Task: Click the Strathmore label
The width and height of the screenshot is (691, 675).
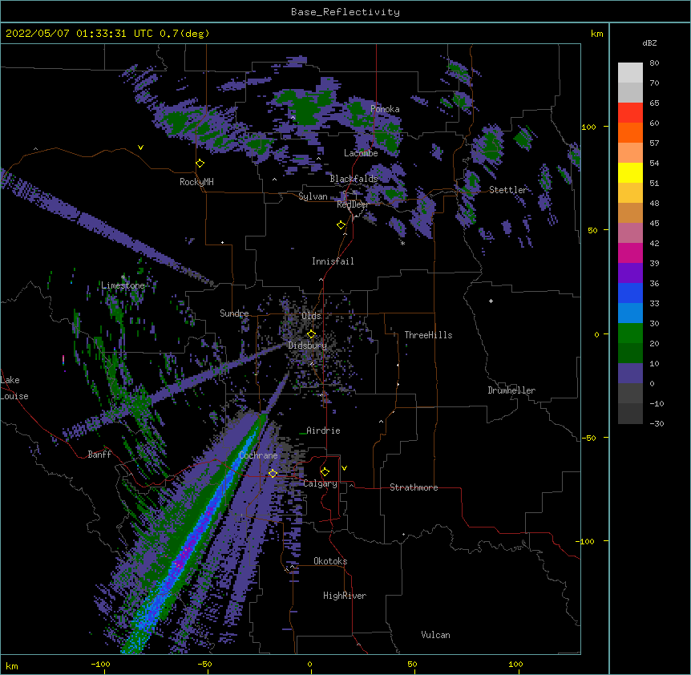Action: coord(414,487)
